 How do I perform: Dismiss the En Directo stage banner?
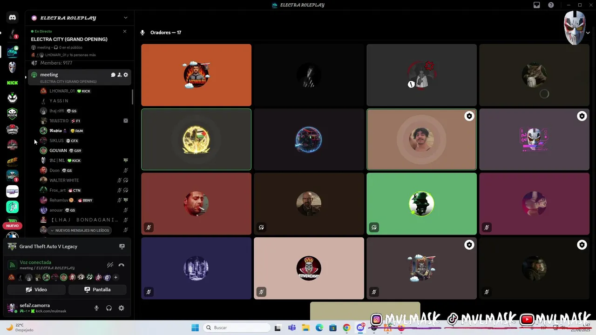tap(125, 31)
